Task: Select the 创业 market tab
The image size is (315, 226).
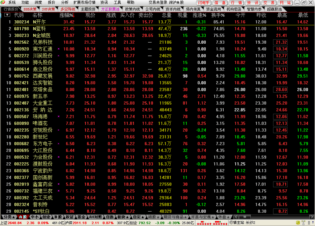Action: [46, 217]
